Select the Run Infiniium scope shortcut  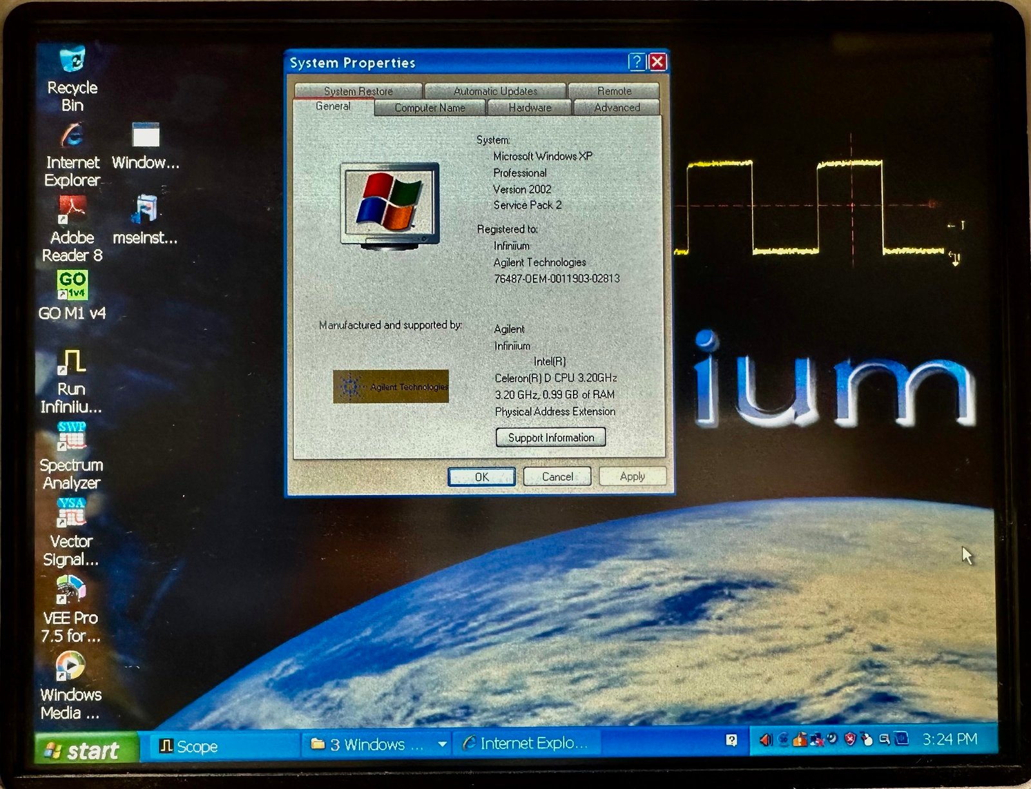[x=72, y=382]
